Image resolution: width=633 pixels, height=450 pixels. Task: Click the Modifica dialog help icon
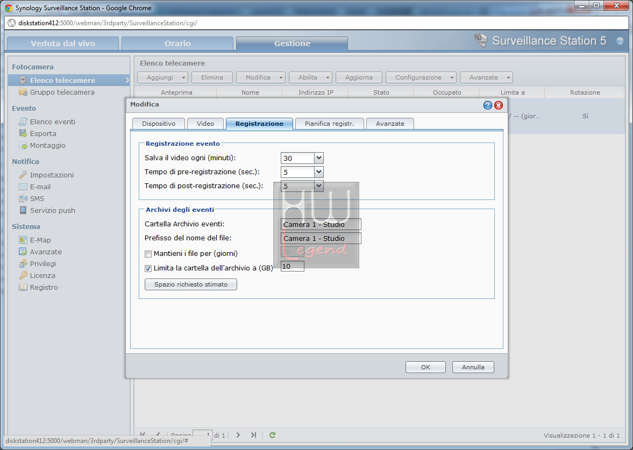(x=488, y=105)
